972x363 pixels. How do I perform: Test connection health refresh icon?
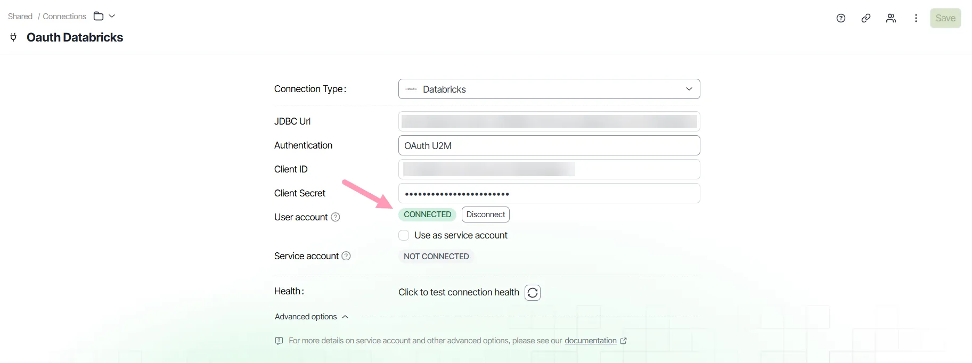(533, 293)
